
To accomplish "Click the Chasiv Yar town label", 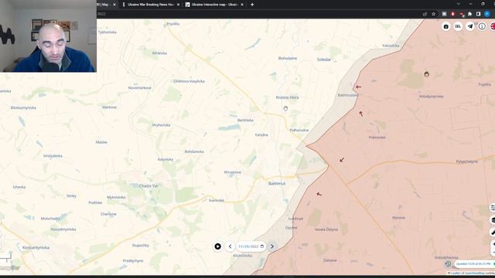I will (148, 186).
